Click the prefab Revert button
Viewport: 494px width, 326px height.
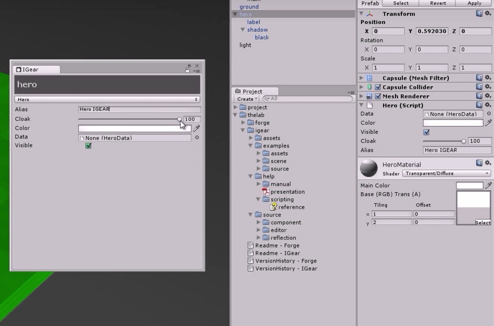pos(438,3)
